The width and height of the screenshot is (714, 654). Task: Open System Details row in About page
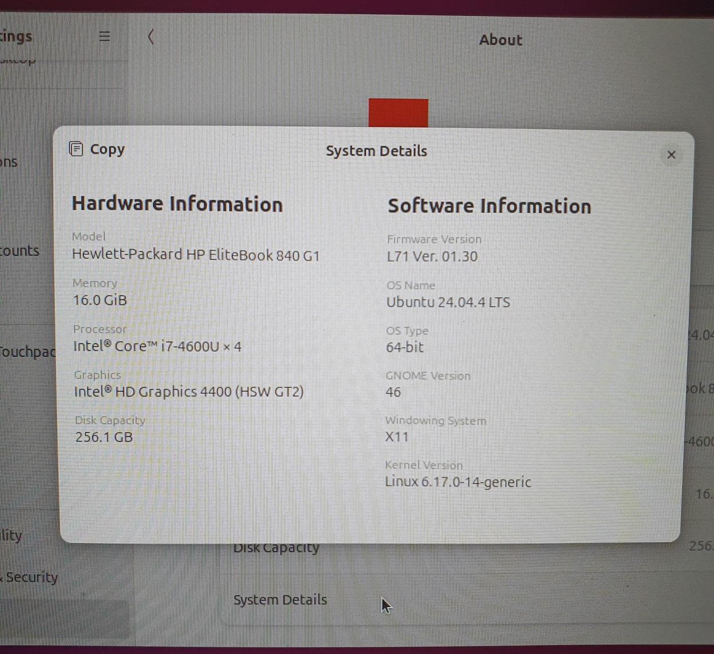click(x=467, y=600)
